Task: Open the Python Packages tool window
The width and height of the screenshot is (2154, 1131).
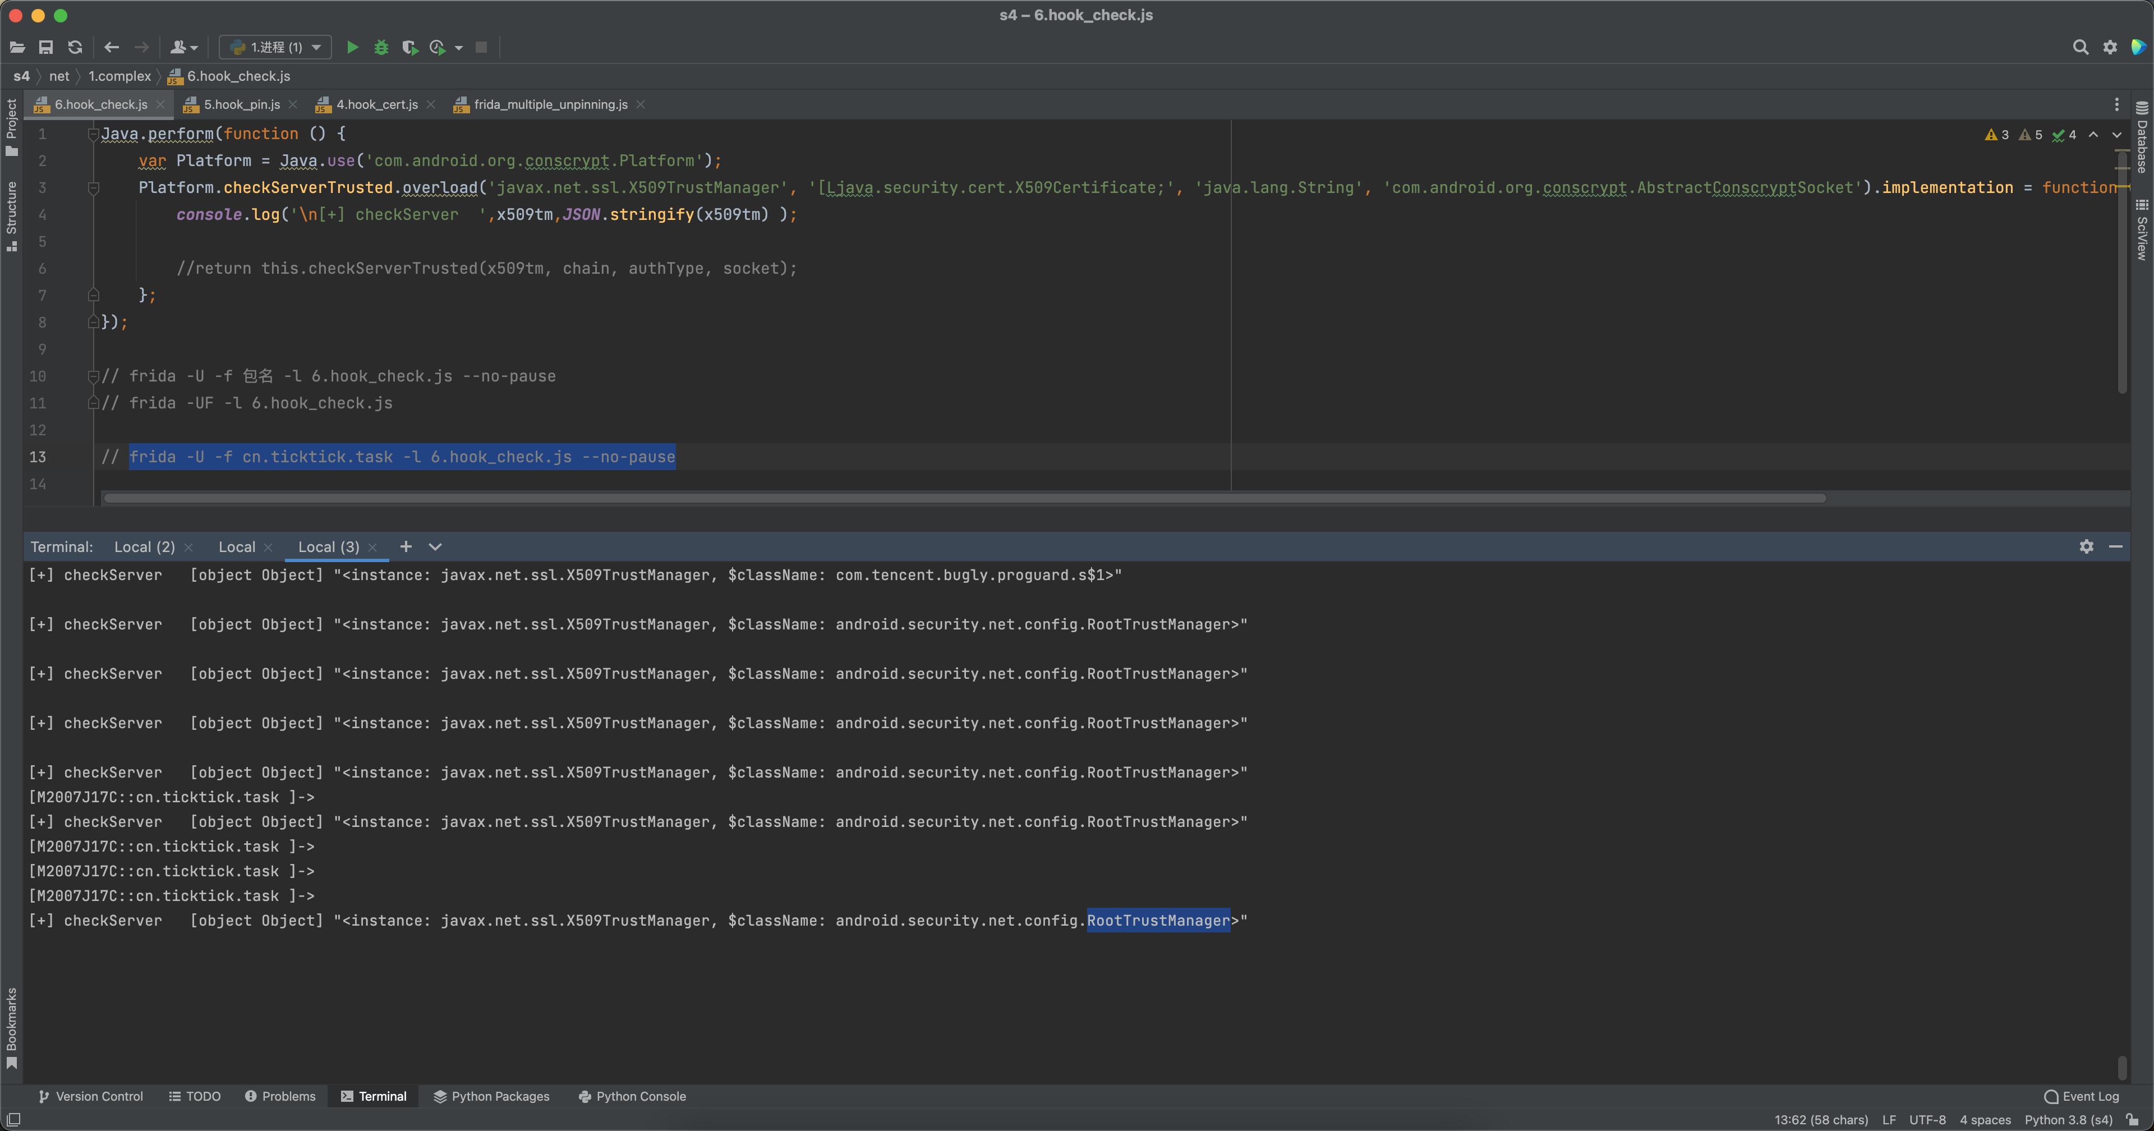Action: (492, 1097)
